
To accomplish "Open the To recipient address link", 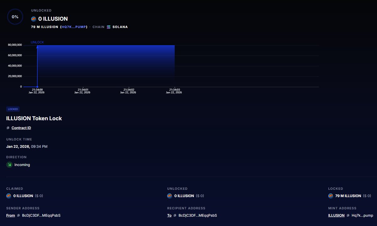I will point(169,216).
